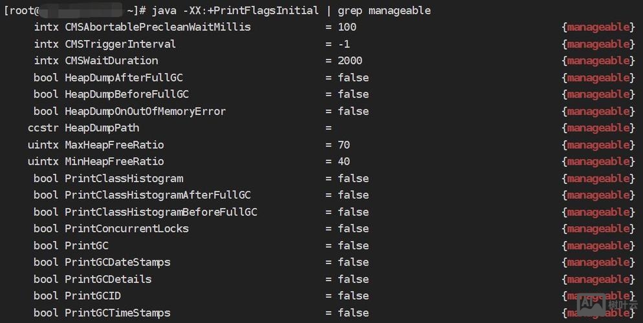Click the PrintGCID flag name
This screenshot has height=323, width=643.
93,296
